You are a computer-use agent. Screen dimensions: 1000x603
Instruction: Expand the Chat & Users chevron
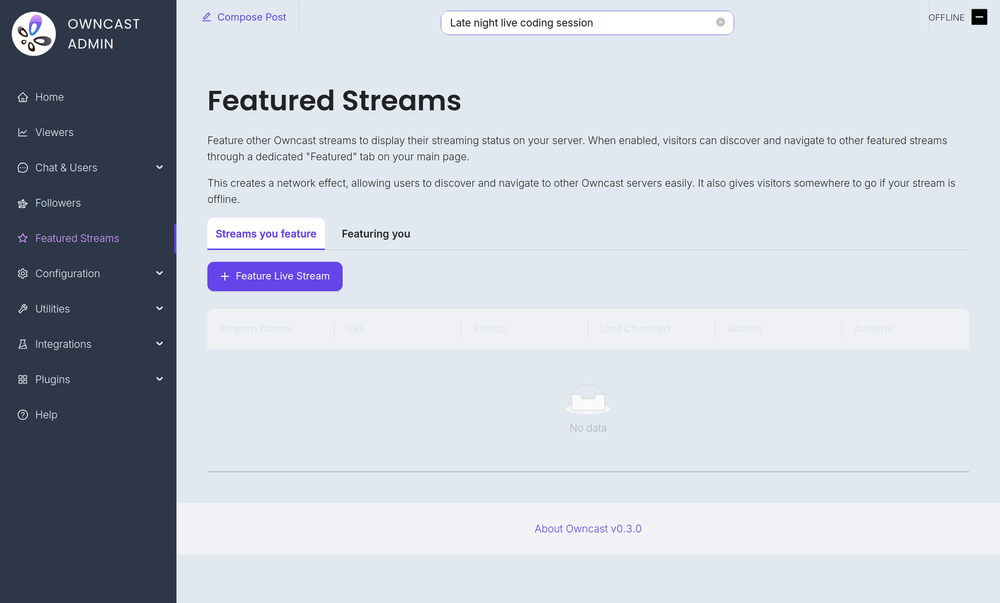159,167
